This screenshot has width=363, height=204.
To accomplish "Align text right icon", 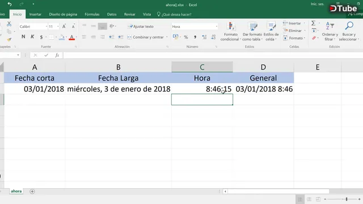I will 102,37.
